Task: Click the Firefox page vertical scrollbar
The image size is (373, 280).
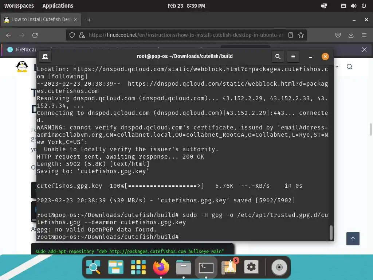Action: point(370,129)
